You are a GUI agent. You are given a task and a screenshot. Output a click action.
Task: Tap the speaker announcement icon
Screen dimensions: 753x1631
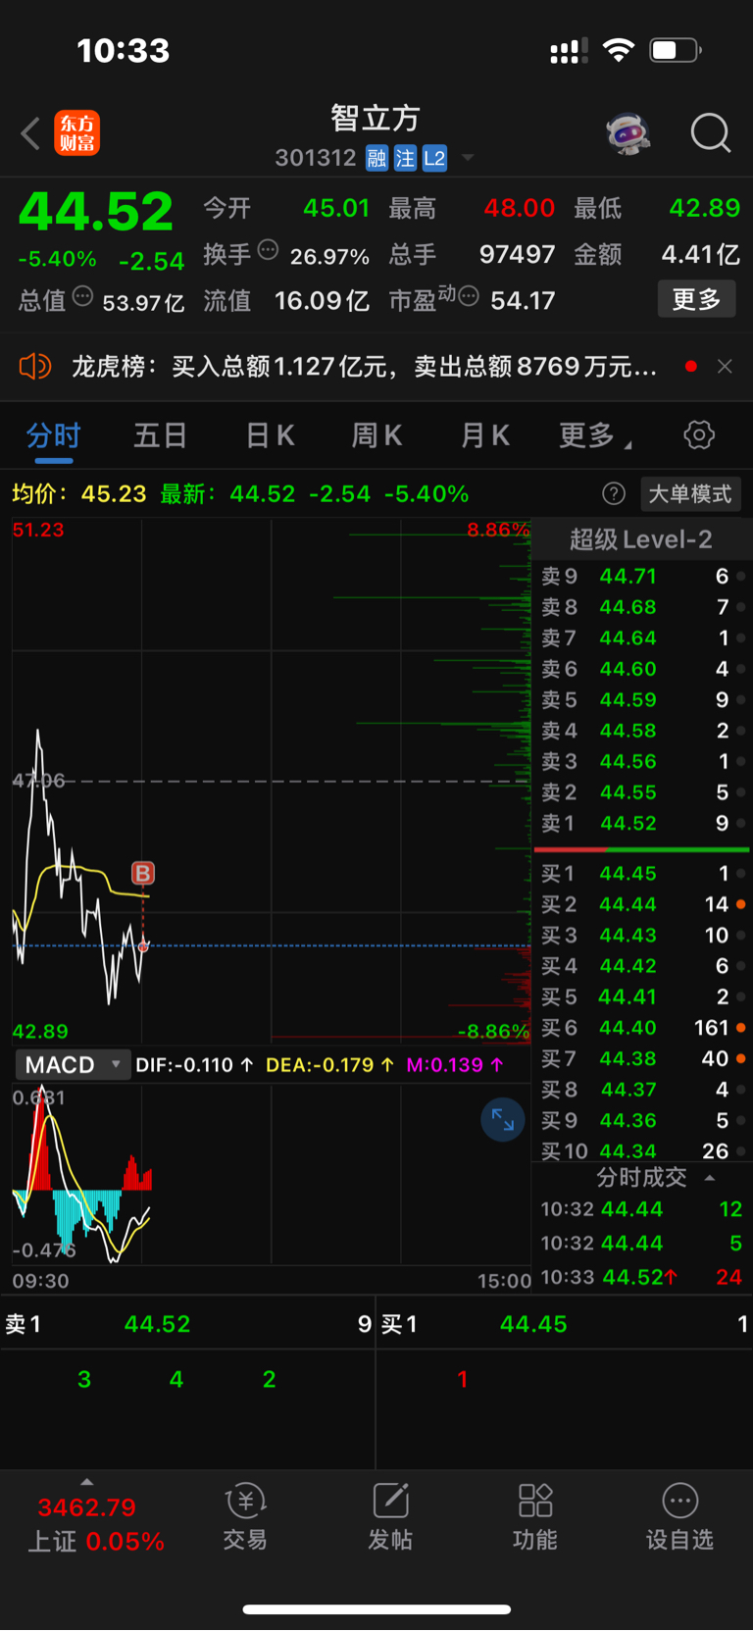[34, 367]
